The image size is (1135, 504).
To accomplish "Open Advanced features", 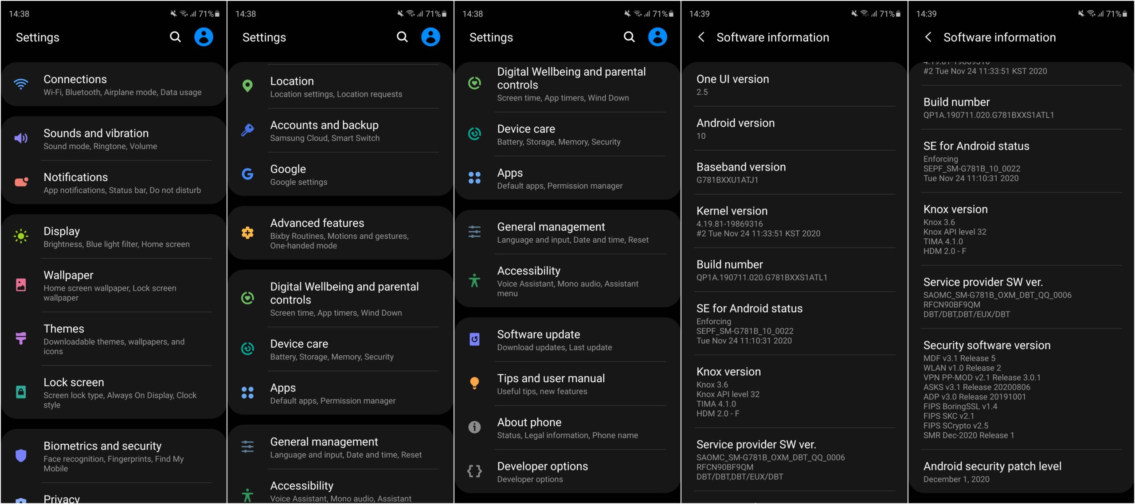I will pyautogui.click(x=340, y=233).
